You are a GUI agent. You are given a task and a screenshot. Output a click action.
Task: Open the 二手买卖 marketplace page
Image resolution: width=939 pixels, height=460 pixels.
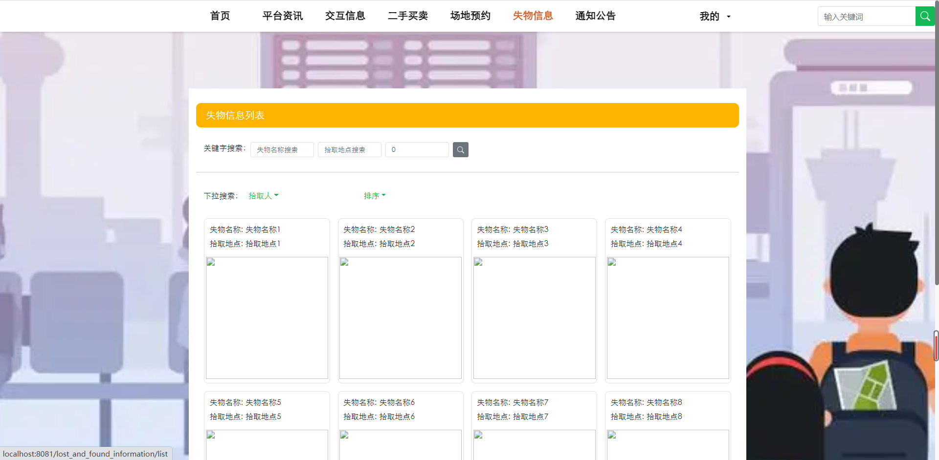tap(407, 16)
